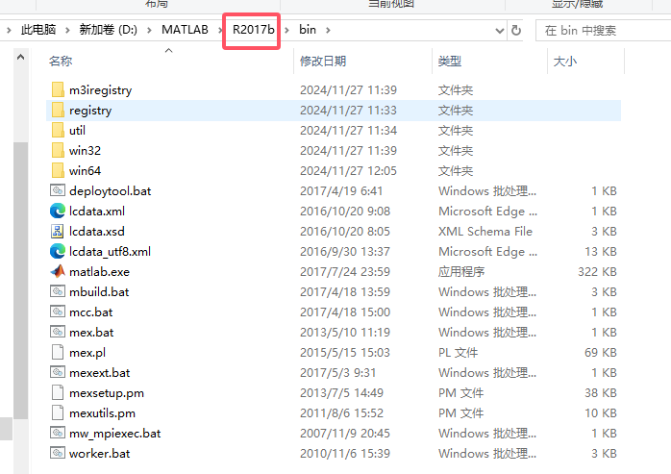
Task: Expand the chevron after bin
Action: click(x=328, y=30)
